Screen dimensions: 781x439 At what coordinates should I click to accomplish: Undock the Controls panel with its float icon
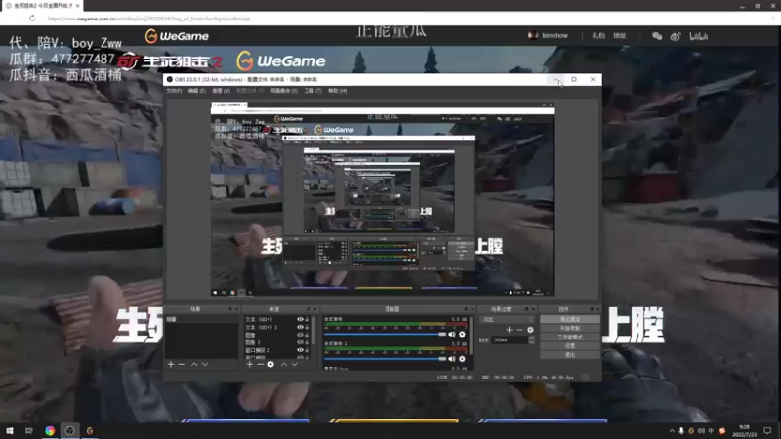point(592,309)
